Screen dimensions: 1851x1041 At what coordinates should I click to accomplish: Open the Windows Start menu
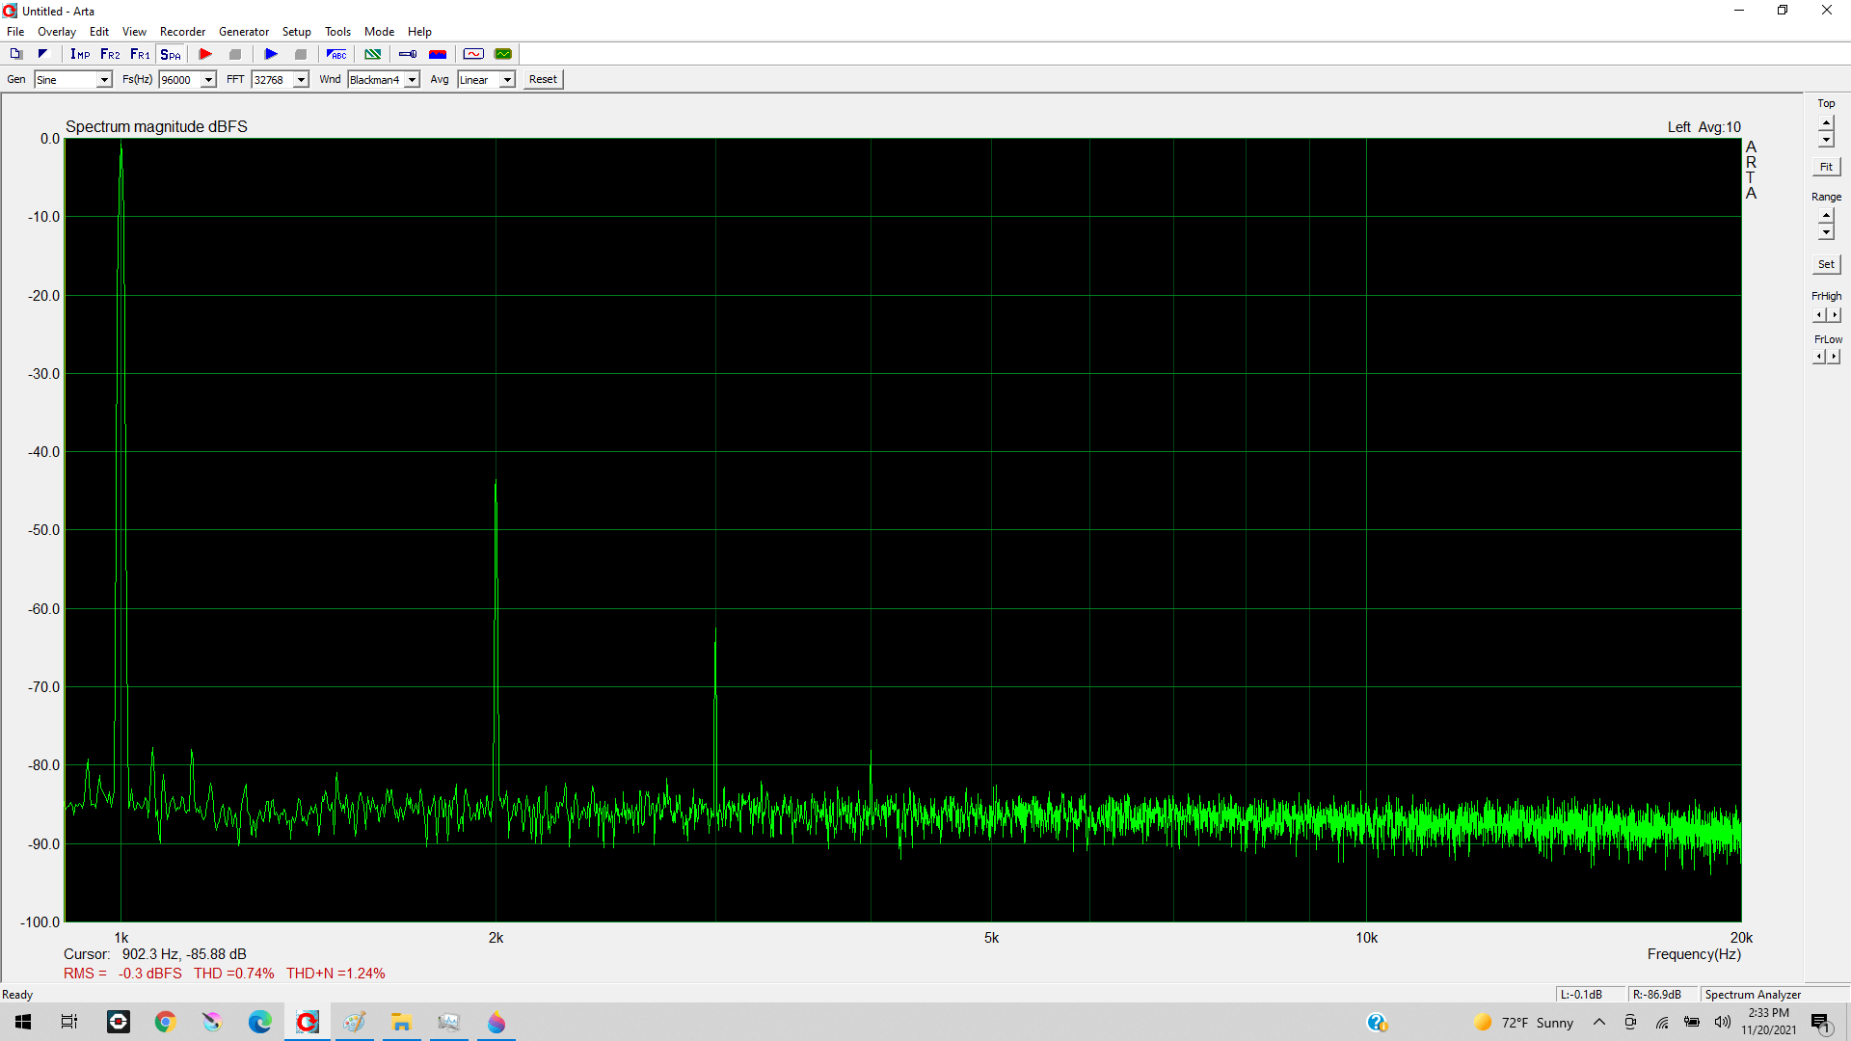click(23, 1022)
